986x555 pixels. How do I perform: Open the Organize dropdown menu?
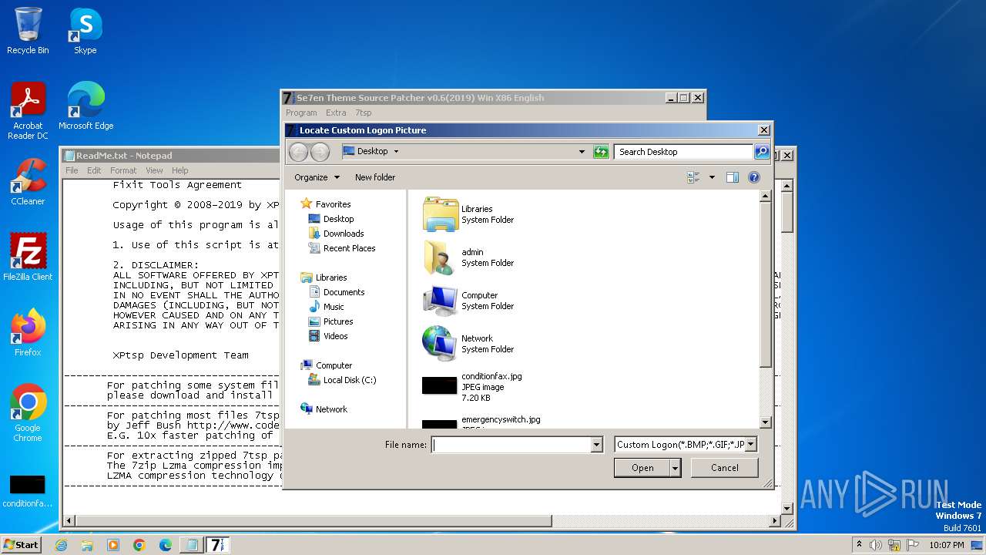tap(317, 177)
